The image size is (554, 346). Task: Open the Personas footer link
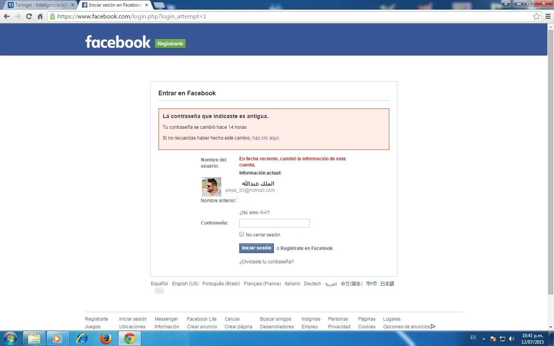(338, 319)
